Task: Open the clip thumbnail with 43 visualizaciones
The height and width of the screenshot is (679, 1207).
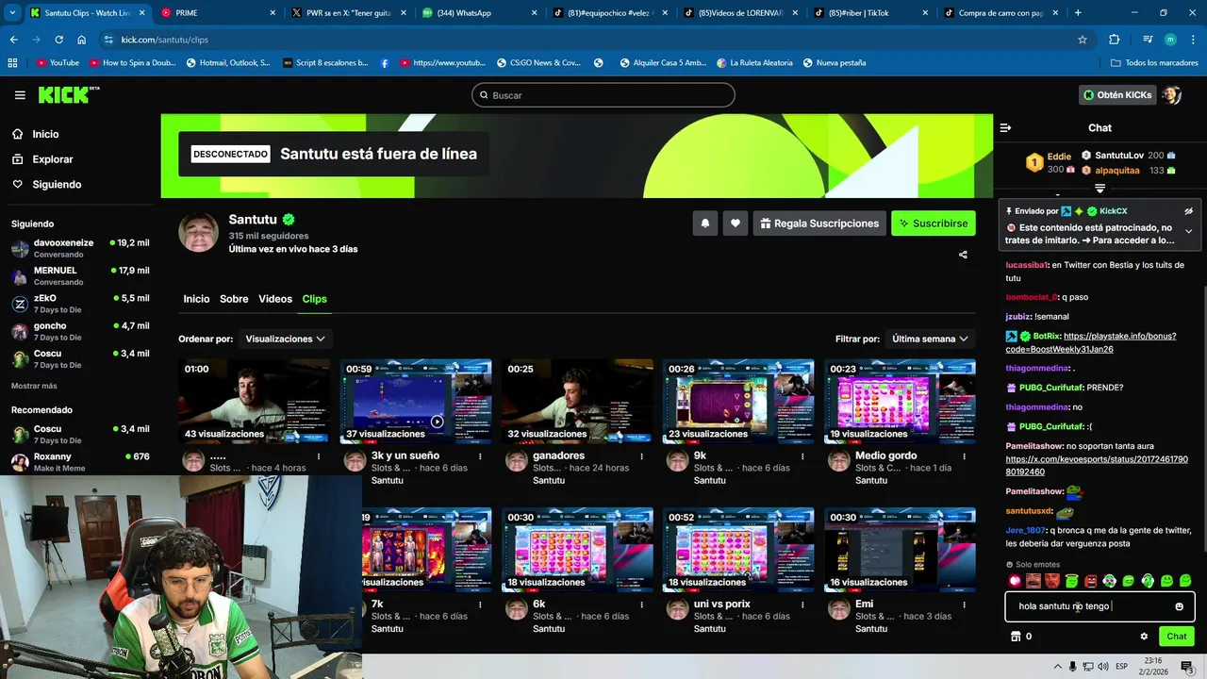Action: point(255,401)
